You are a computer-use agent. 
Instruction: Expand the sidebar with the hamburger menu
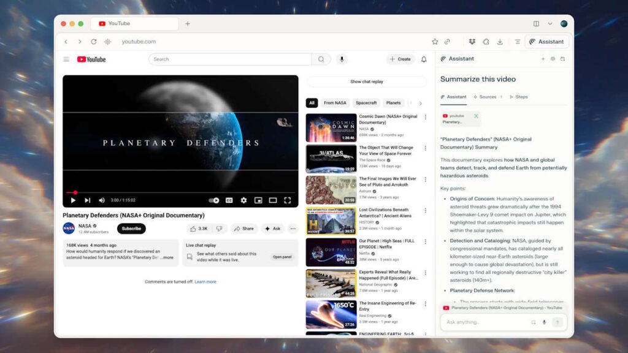66,59
